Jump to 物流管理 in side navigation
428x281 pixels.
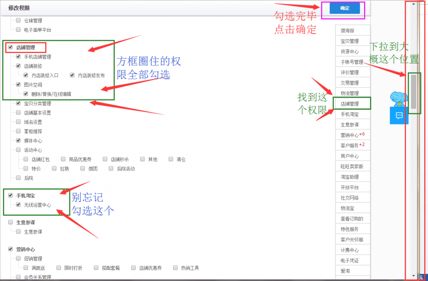[x=353, y=93]
